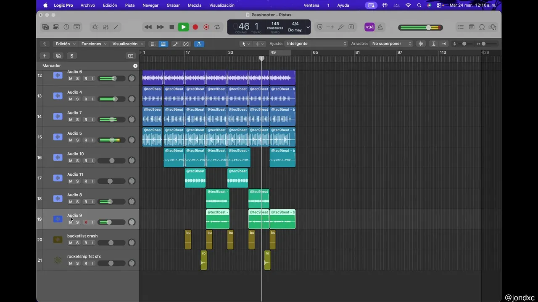This screenshot has width=538, height=302.
Task: Click the Fast Forward transport button
Action: 160,27
